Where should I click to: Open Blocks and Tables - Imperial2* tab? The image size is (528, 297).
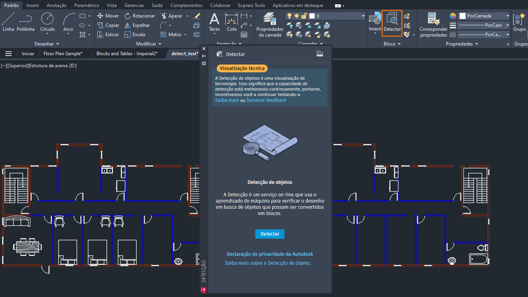point(127,54)
